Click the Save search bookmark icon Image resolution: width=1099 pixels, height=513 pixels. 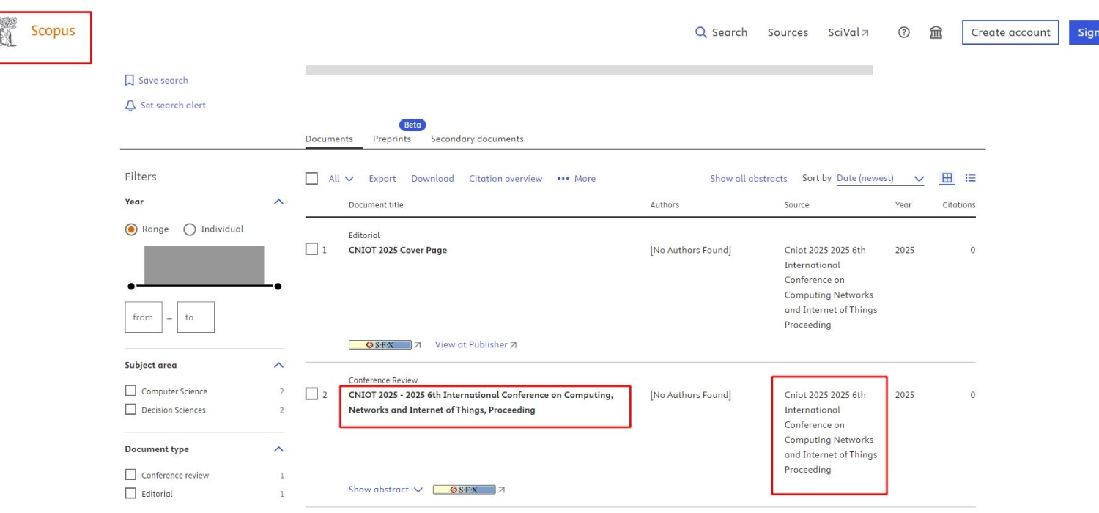pos(130,81)
